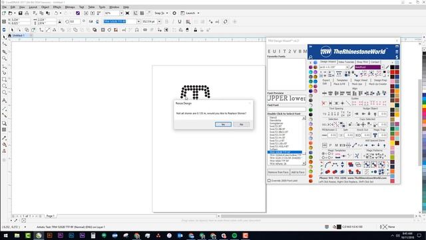Open the Bitmaps menu
The width and height of the screenshot is (426, 240).
pos(70,7)
